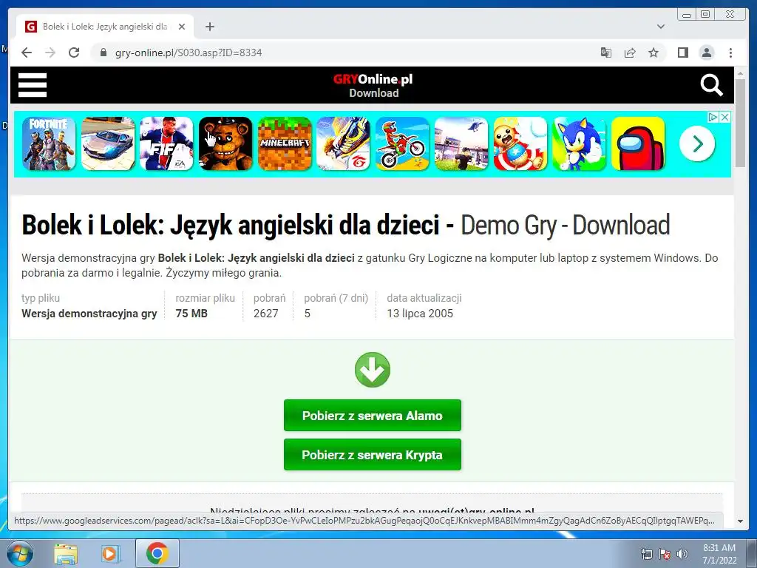
Task: Click the taskbar clock showing 8:31 AM
Action: point(719,554)
